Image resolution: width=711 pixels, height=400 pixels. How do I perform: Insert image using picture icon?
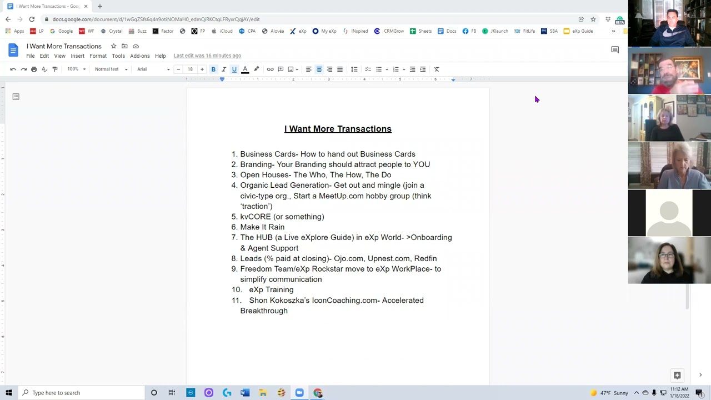pos(291,69)
